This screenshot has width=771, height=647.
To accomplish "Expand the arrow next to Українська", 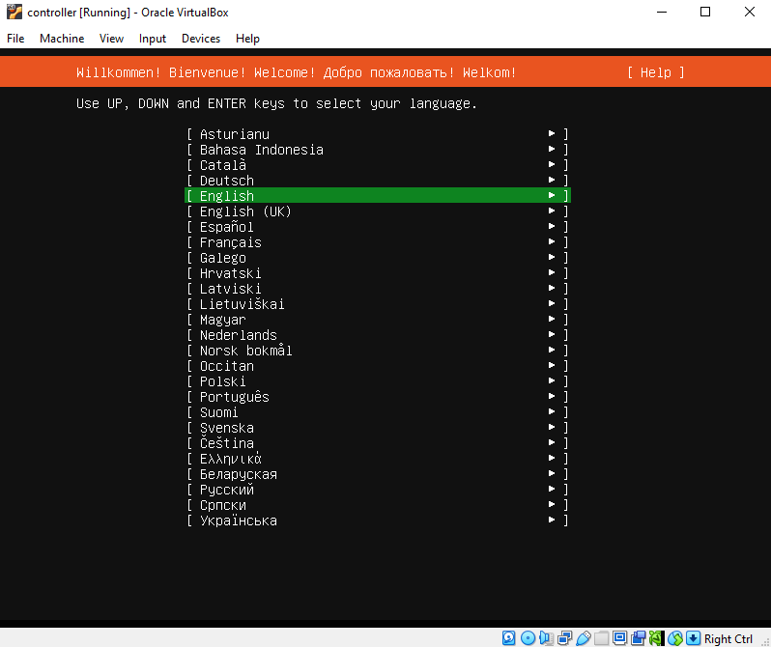I will [x=552, y=520].
